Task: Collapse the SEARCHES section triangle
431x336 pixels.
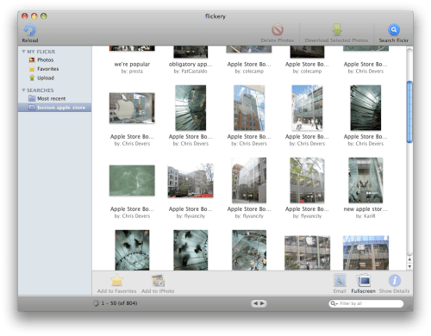Action: pos(23,90)
